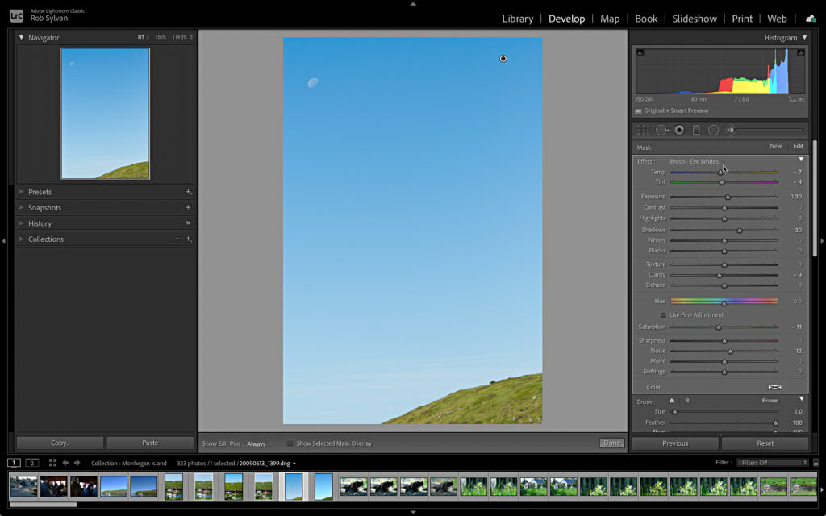Viewport: 826px width, 516px height.
Task: Open the Filters Off dropdown
Action: [772, 463]
